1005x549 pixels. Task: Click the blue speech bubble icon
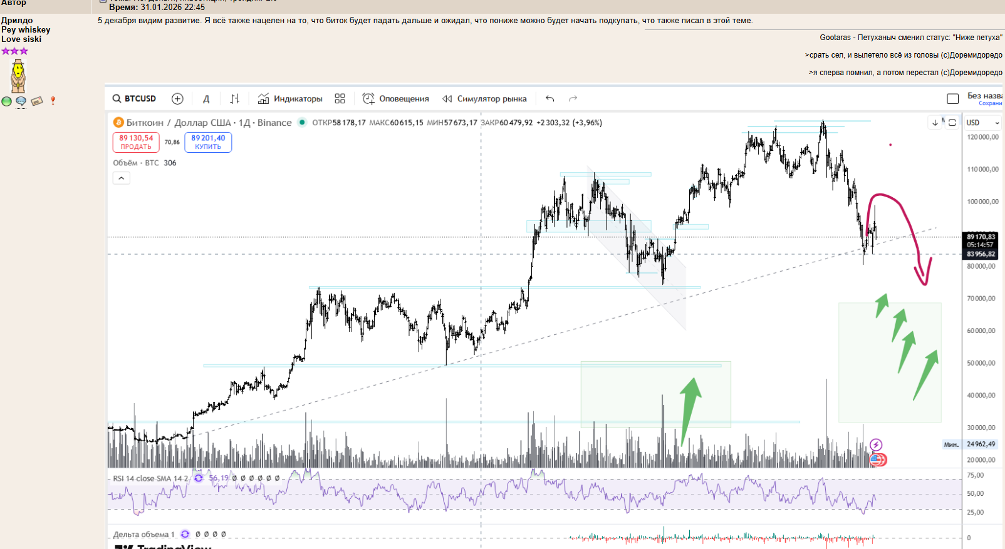21,101
